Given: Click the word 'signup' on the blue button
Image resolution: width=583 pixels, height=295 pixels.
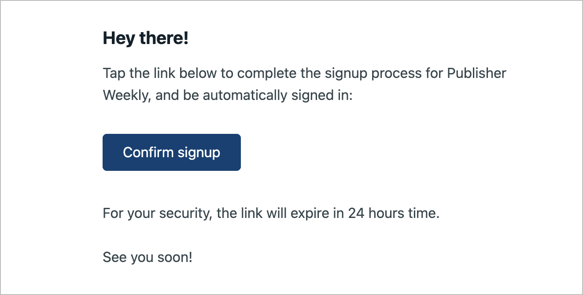Looking at the screenshot, I should pyautogui.click(x=199, y=153).
